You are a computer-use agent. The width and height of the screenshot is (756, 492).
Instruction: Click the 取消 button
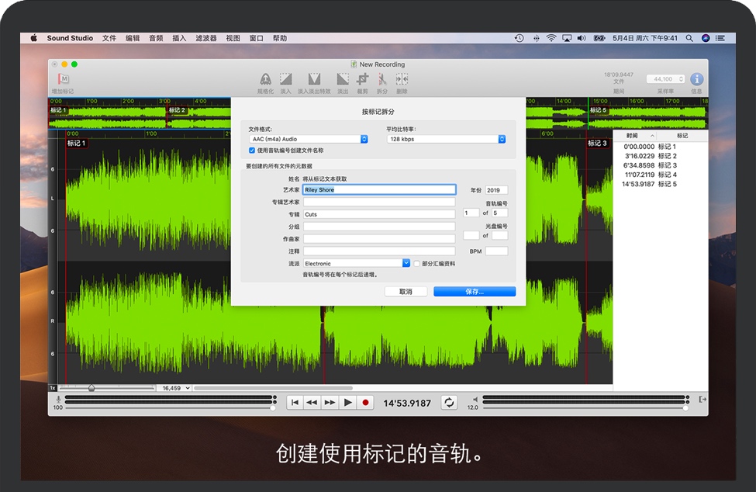[406, 292]
